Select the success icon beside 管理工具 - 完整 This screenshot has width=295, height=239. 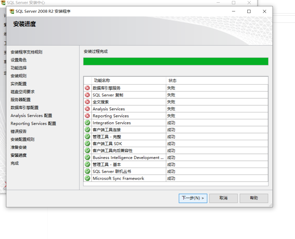(x=87, y=137)
